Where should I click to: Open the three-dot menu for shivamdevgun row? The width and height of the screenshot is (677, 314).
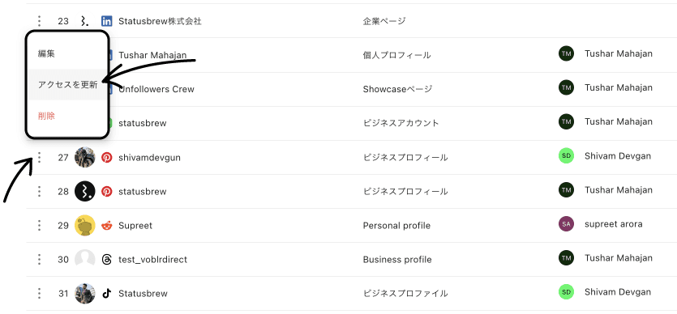point(39,157)
